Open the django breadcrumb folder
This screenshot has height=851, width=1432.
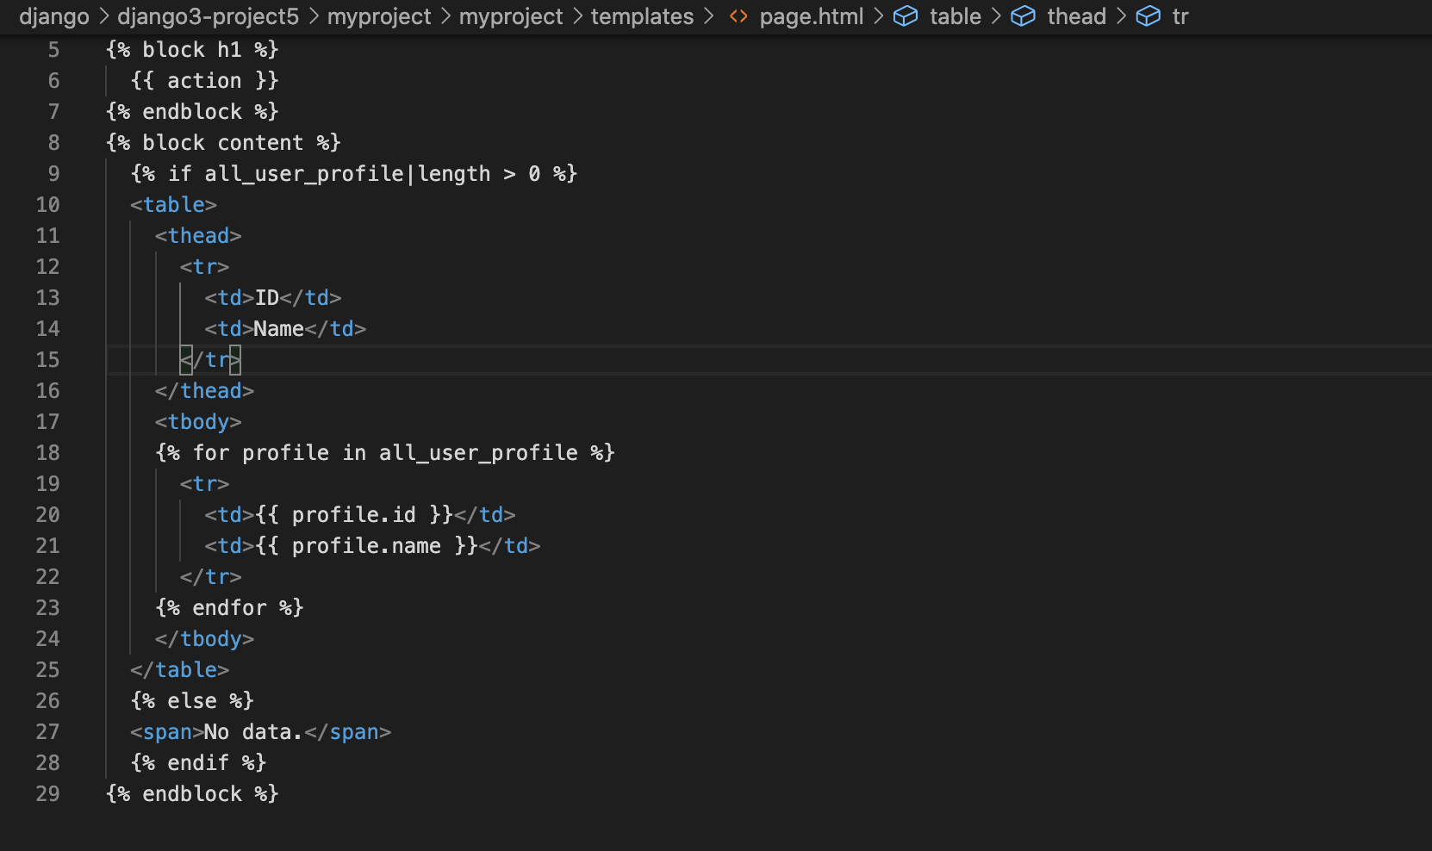[x=54, y=16]
